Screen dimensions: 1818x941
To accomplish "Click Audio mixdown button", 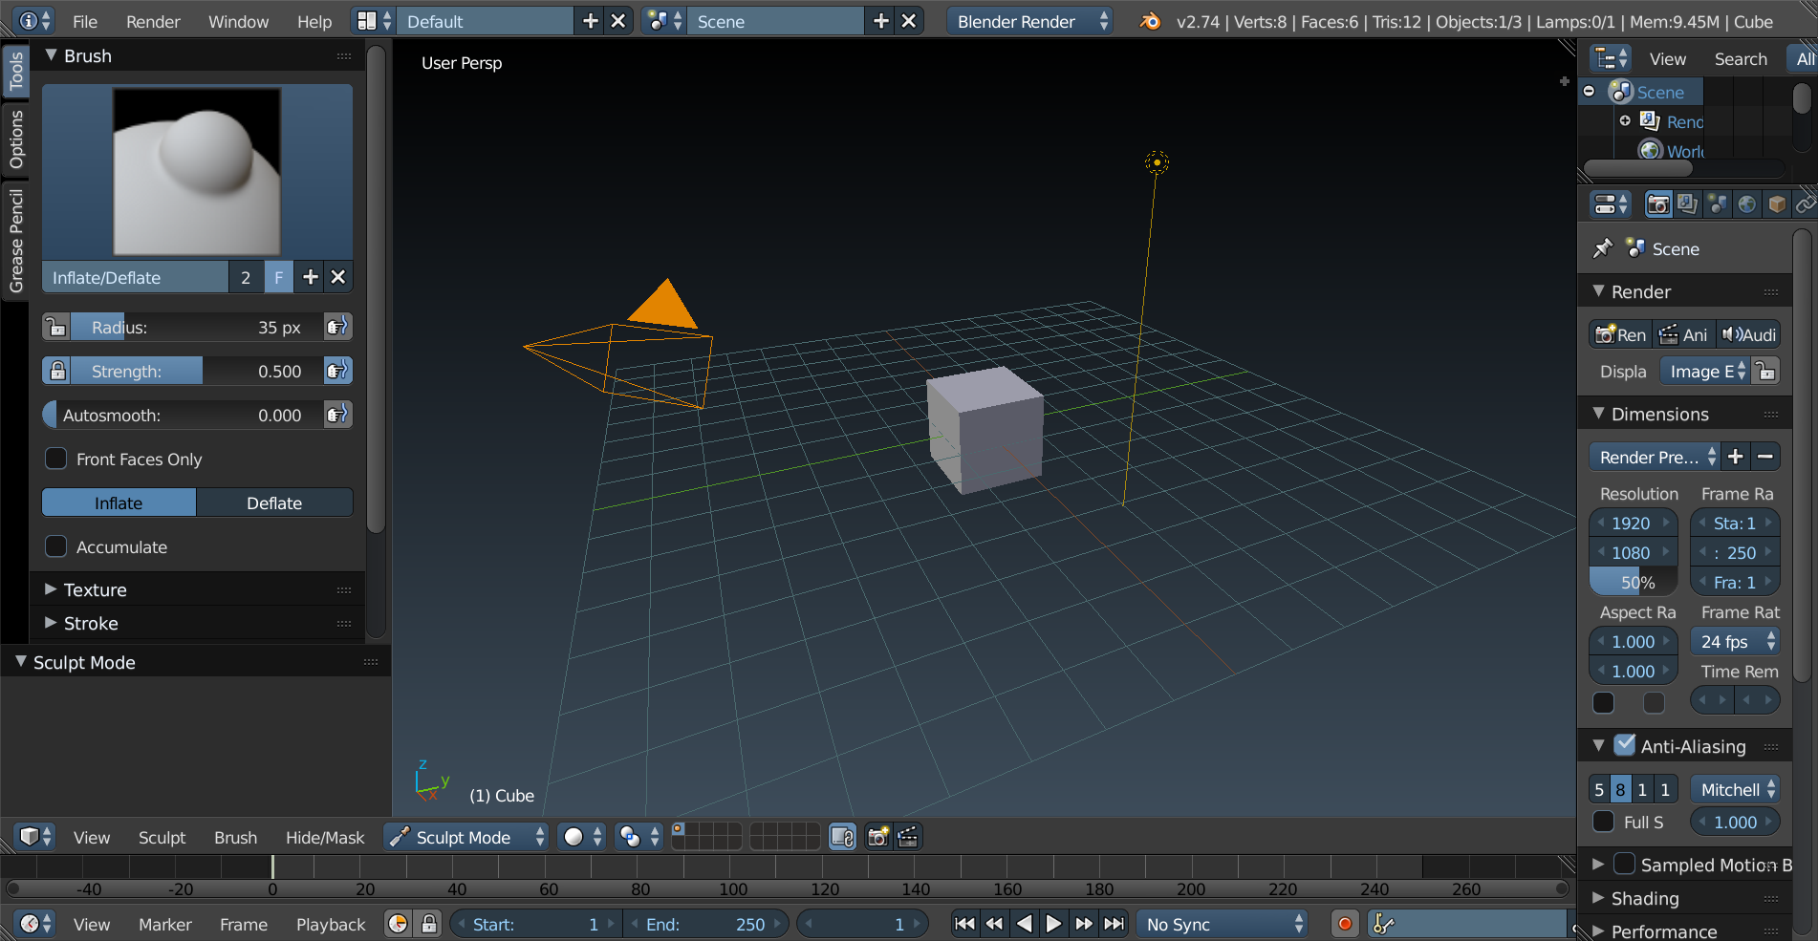I will pos(1748,334).
